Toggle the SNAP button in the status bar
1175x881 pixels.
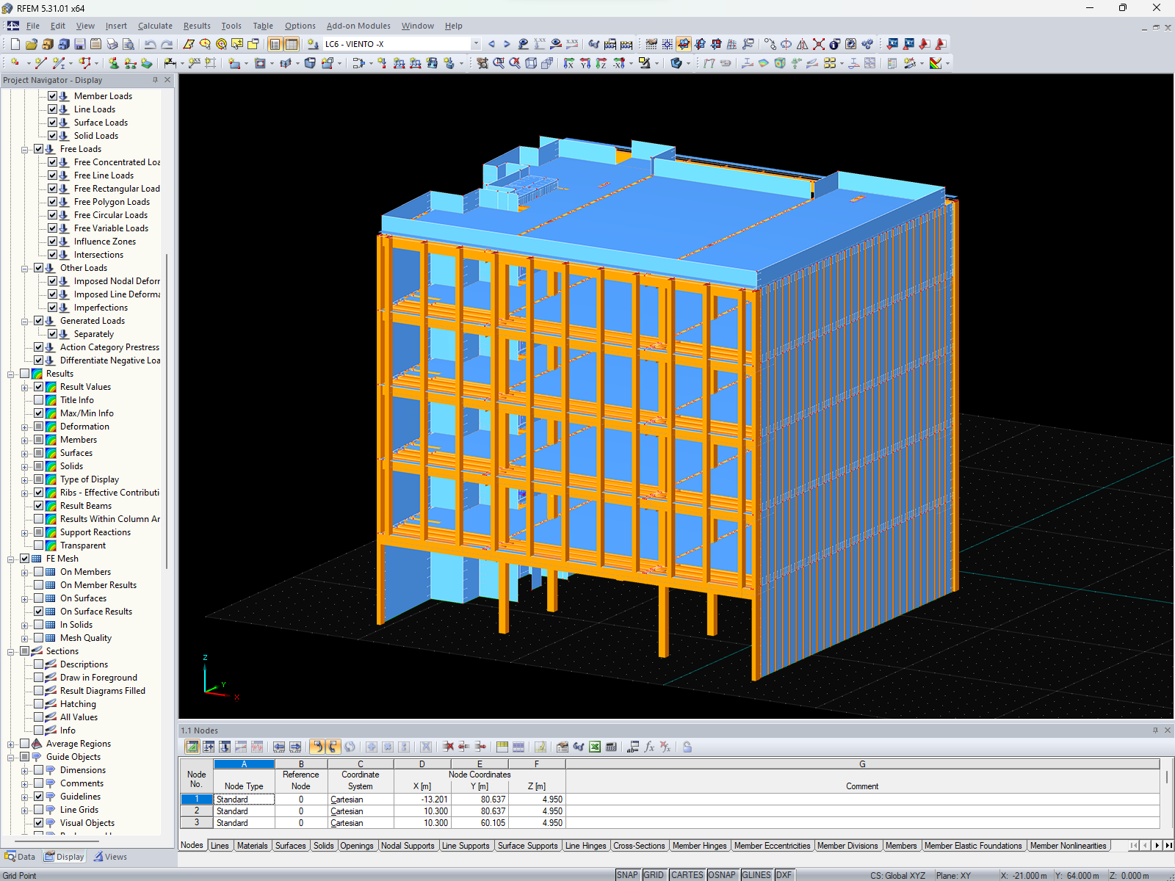[628, 874]
